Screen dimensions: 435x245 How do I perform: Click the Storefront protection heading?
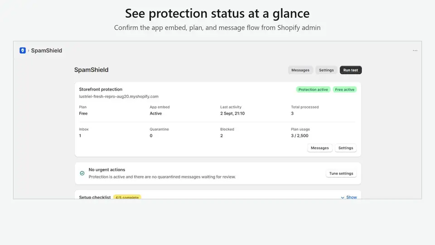pyautogui.click(x=101, y=89)
